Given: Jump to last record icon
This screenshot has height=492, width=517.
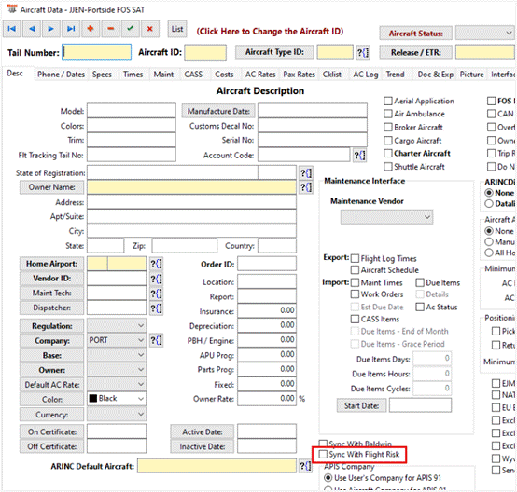Looking at the screenshot, I should [71, 29].
